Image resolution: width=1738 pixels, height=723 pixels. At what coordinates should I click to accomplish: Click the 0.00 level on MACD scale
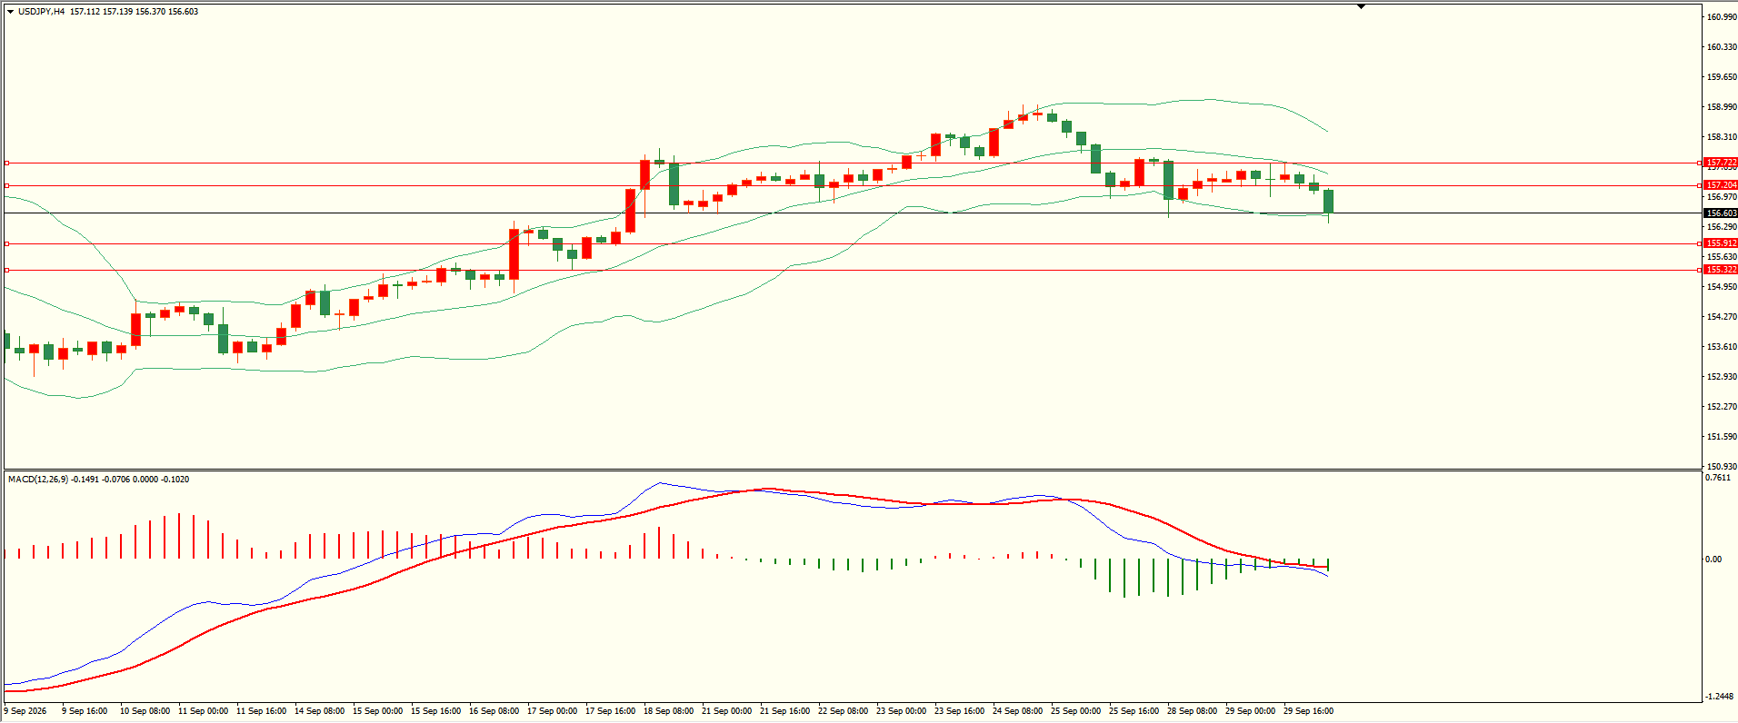[x=1713, y=560]
